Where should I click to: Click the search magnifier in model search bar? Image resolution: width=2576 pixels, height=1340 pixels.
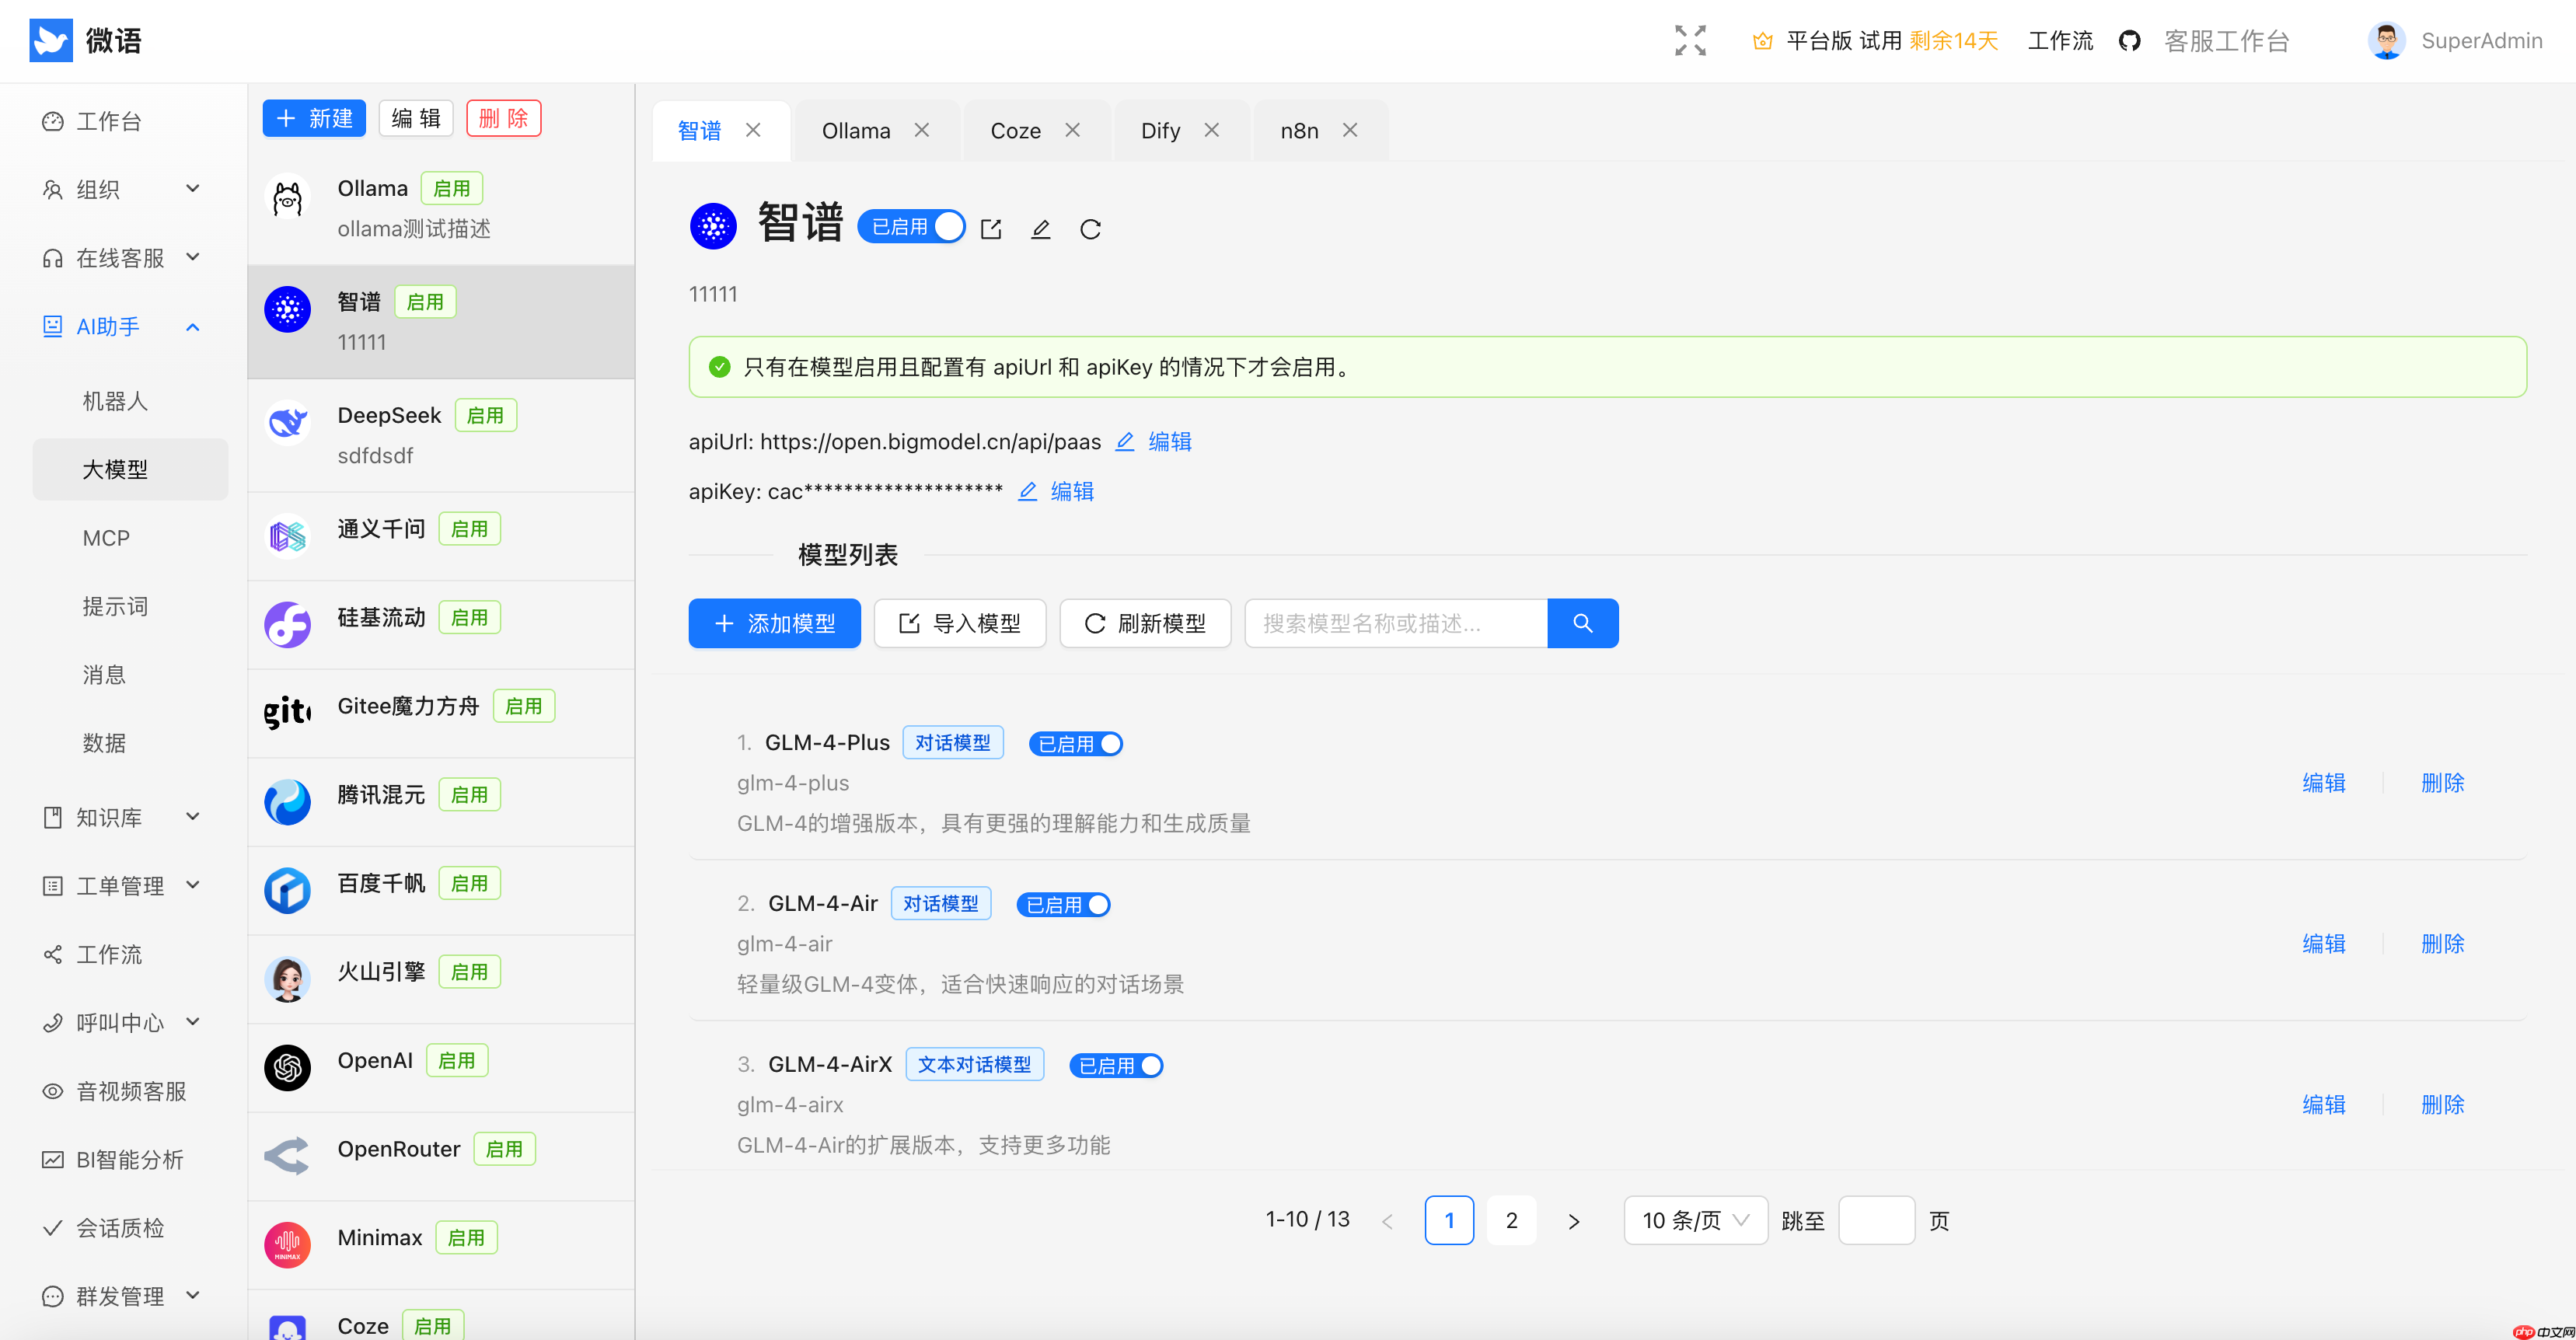point(1583,622)
